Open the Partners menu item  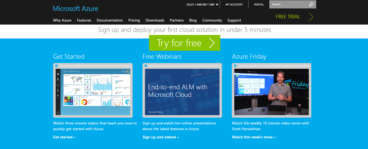point(177,20)
